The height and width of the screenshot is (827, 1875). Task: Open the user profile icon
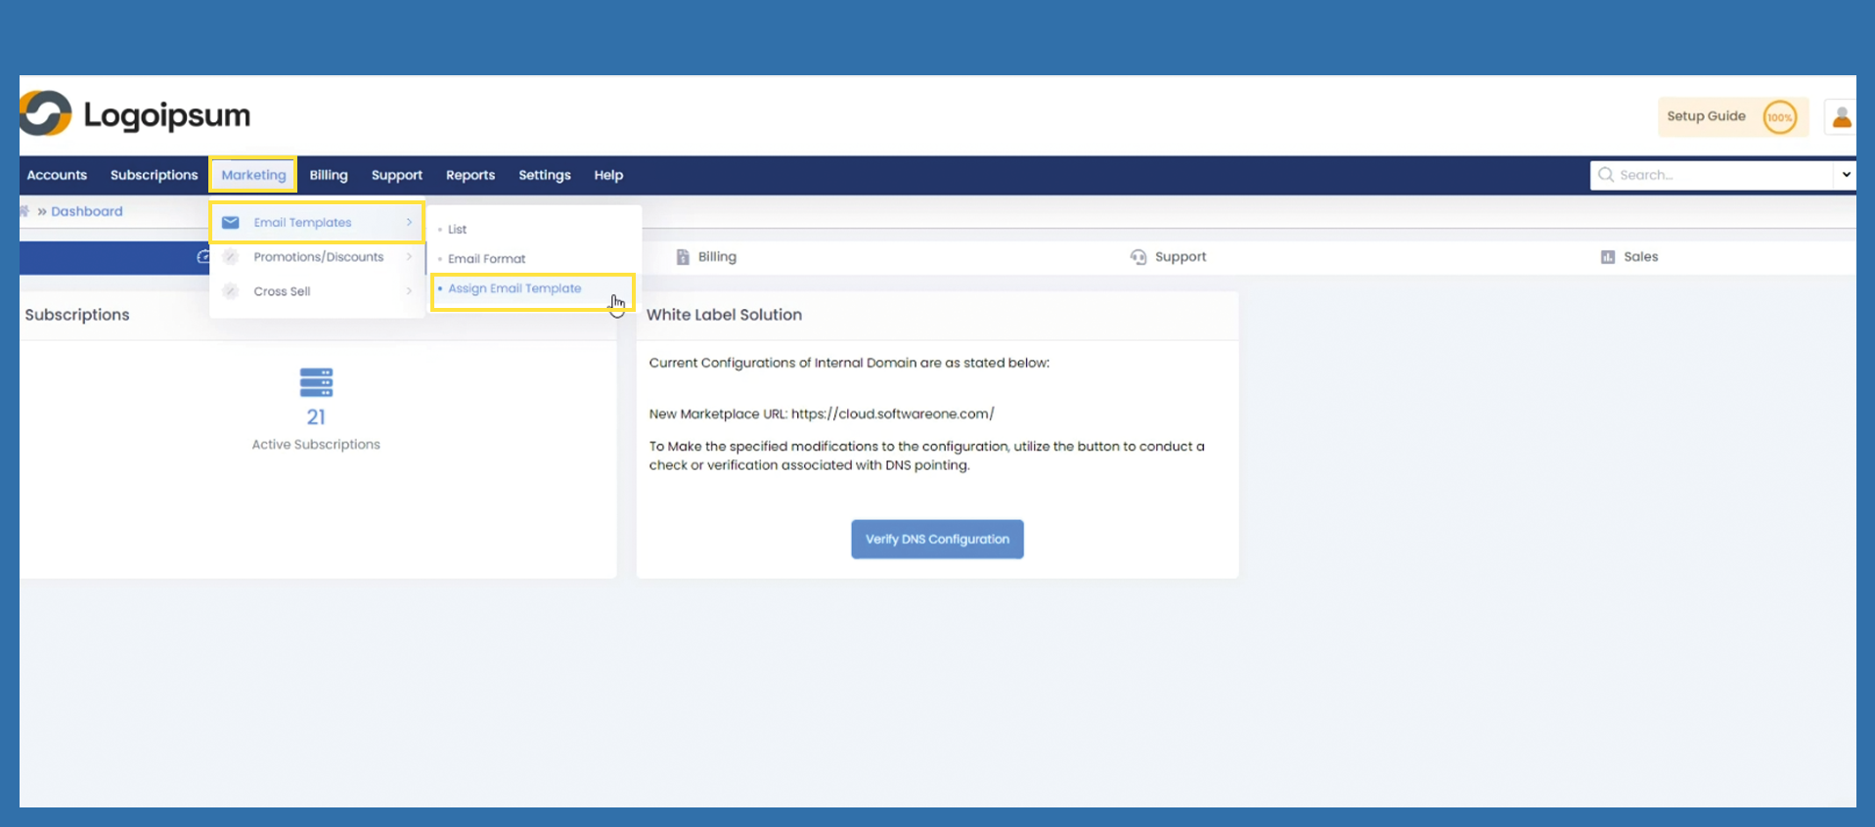tap(1841, 117)
